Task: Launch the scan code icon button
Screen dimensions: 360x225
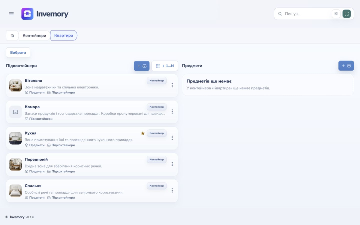Action: pyautogui.click(x=346, y=14)
